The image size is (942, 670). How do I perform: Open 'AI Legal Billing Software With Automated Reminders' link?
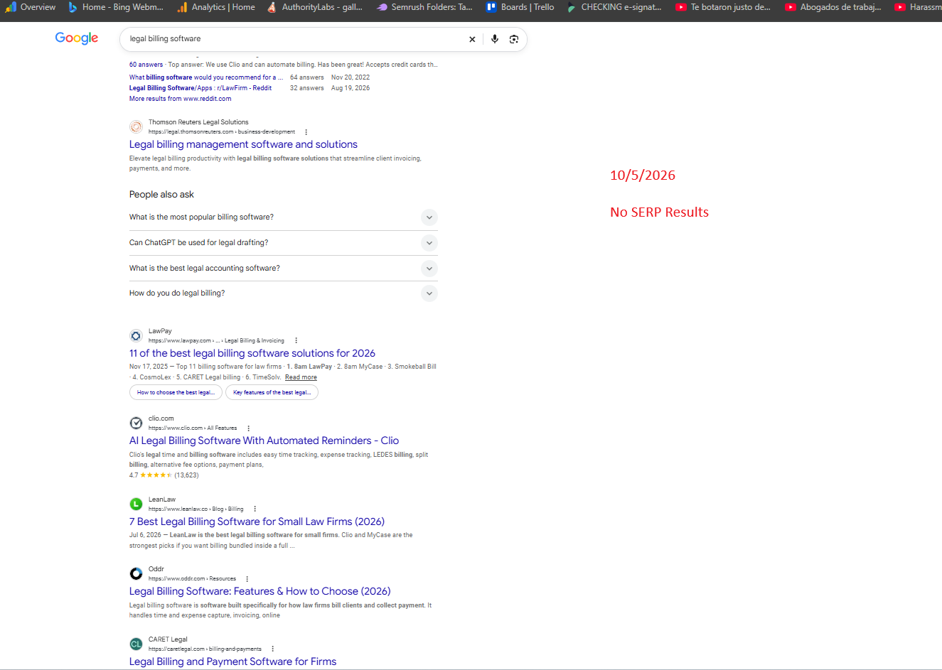click(264, 441)
